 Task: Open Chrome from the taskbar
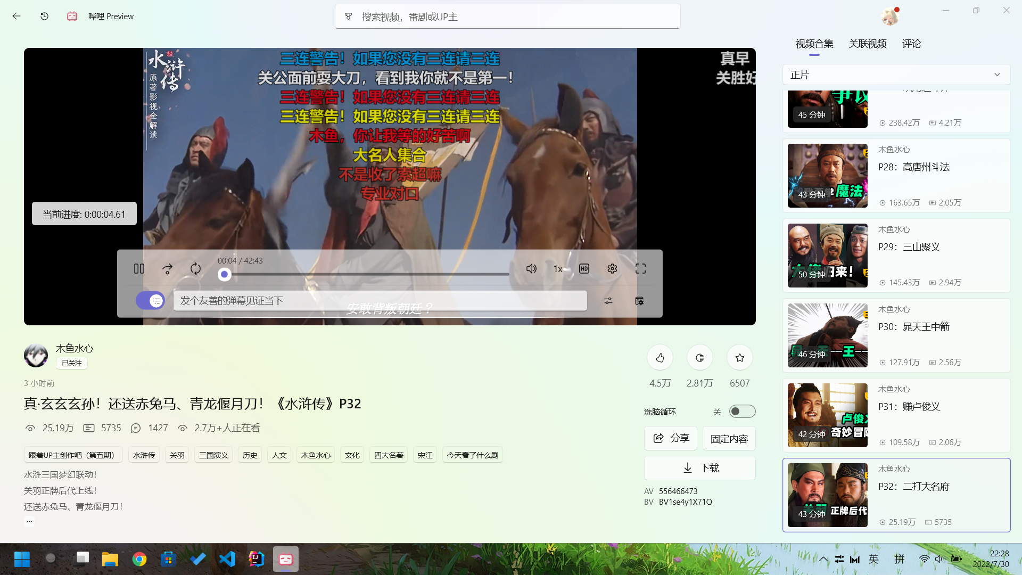point(139,559)
